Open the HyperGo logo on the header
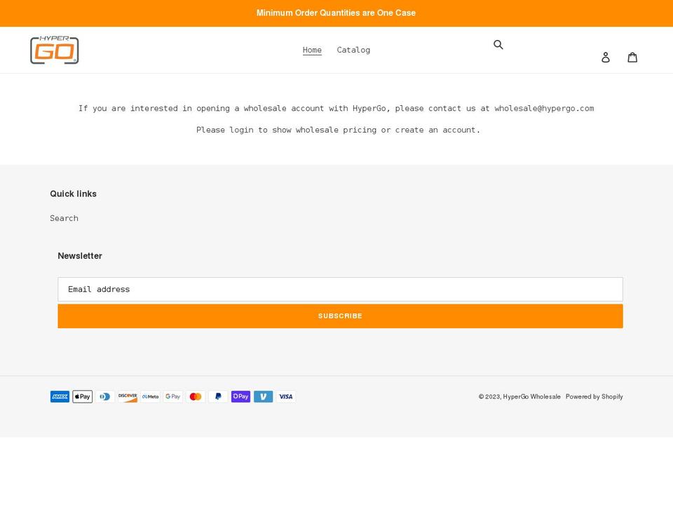 (x=54, y=50)
